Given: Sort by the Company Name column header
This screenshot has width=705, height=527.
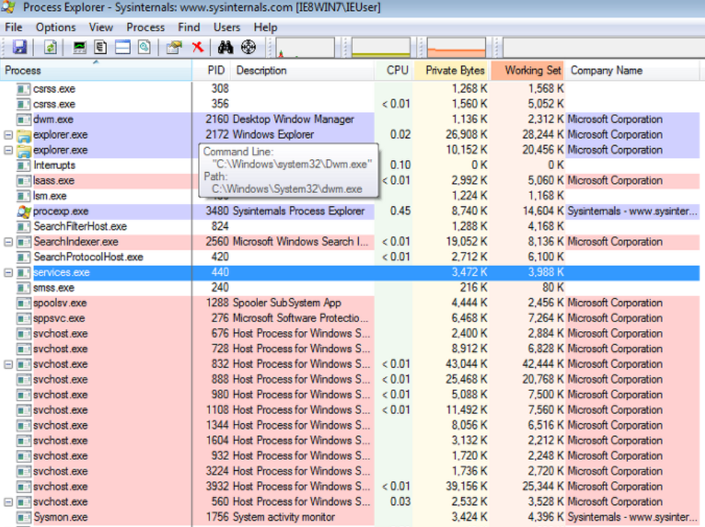Looking at the screenshot, I should [632, 70].
